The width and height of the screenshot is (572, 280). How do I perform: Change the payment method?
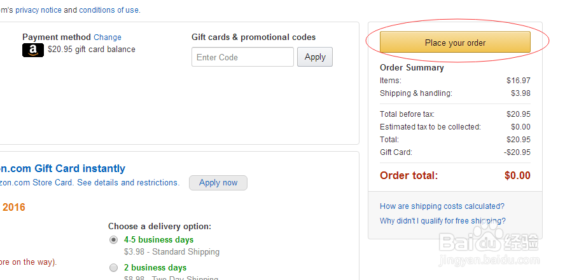click(108, 37)
